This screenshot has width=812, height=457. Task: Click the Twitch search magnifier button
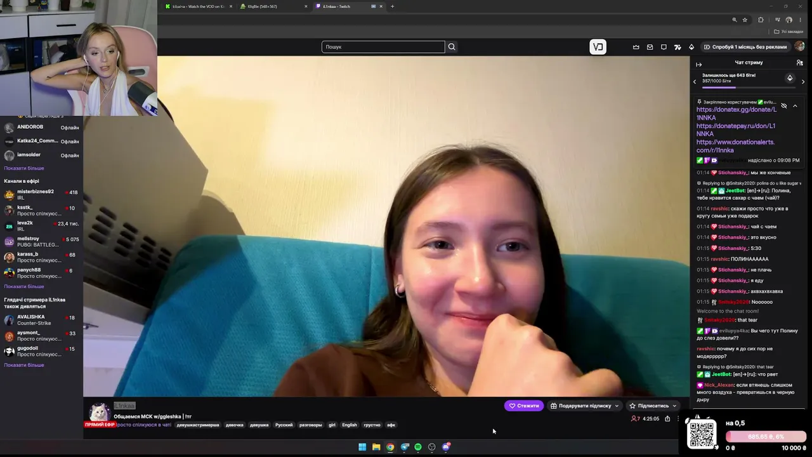point(452,47)
